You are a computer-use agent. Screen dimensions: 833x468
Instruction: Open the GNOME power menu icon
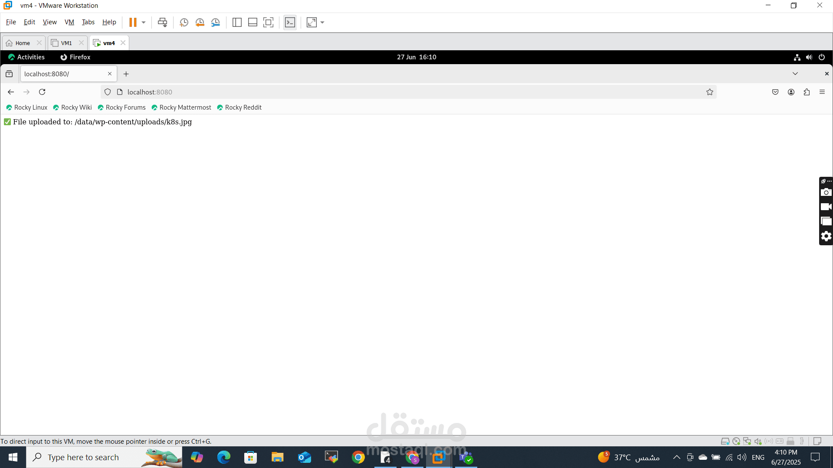[822, 57]
